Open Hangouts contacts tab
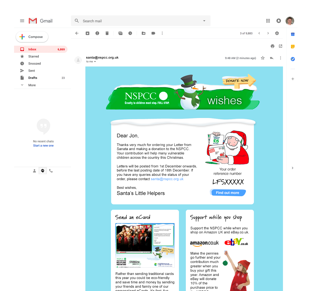Image resolution: width=311 pixels, height=291 pixels. 34,171
